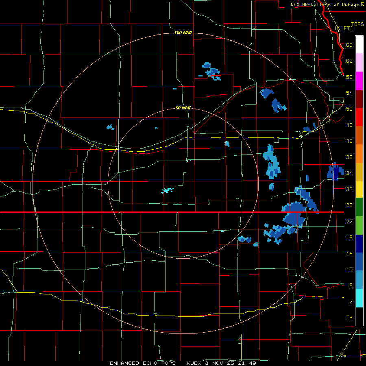Image resolution: width=366 pixels, height=366 pixels.
Task: Click the dark green legend band
Action: (359, 207)
